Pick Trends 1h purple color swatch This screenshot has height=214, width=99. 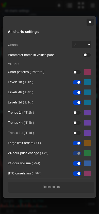87,113
